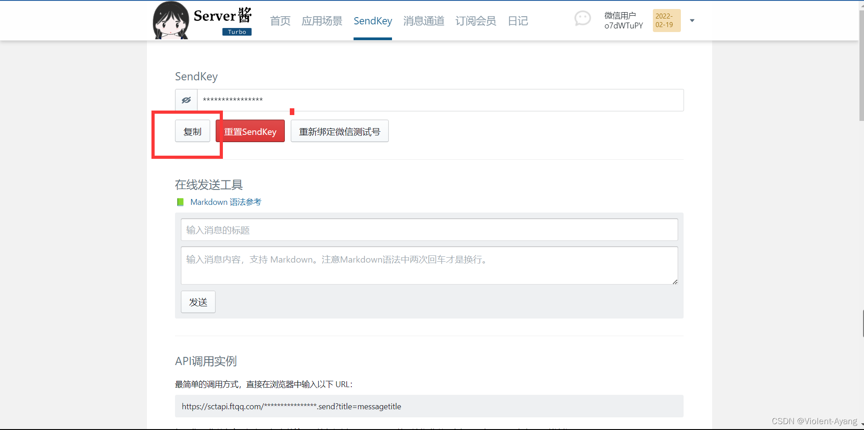Viewport: 864px width, 430px height.
Task: Click the page vertical scrollbar thumb
Action: coord(861,65)
